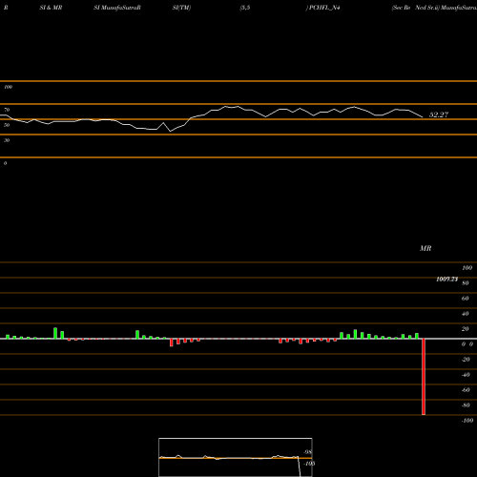This screenshot has height=477, width=477.
Task: Click the MR axis label -80
Action: [466, 405]
